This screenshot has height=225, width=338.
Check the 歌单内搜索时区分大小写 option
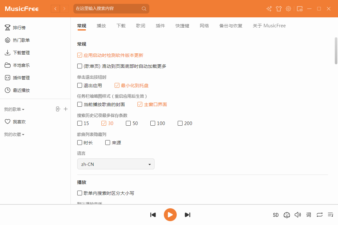pyautogui.click(x=80, y=193)
